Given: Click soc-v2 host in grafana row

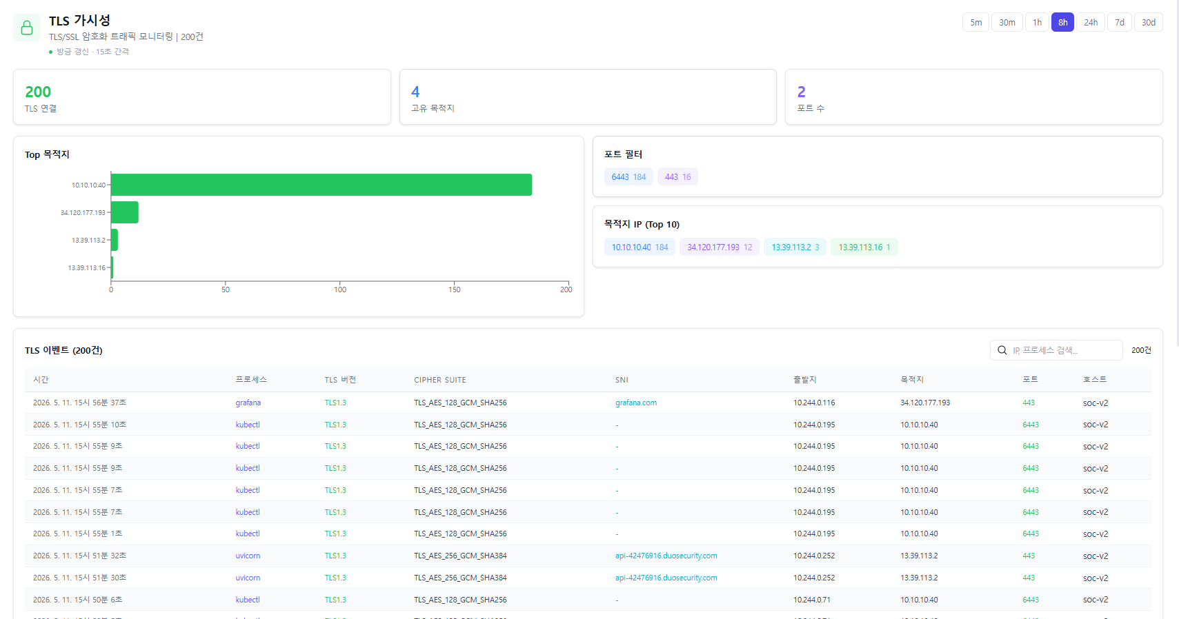Looking at the screenshot, I should [x=1096, y=403].
